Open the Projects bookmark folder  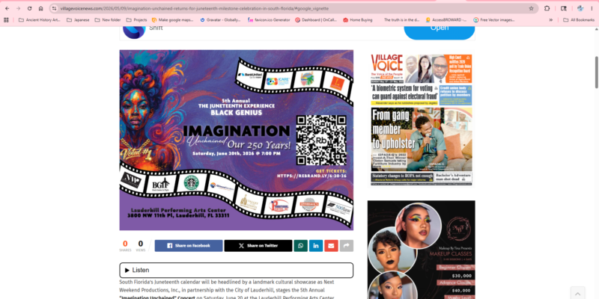point(137,20)
